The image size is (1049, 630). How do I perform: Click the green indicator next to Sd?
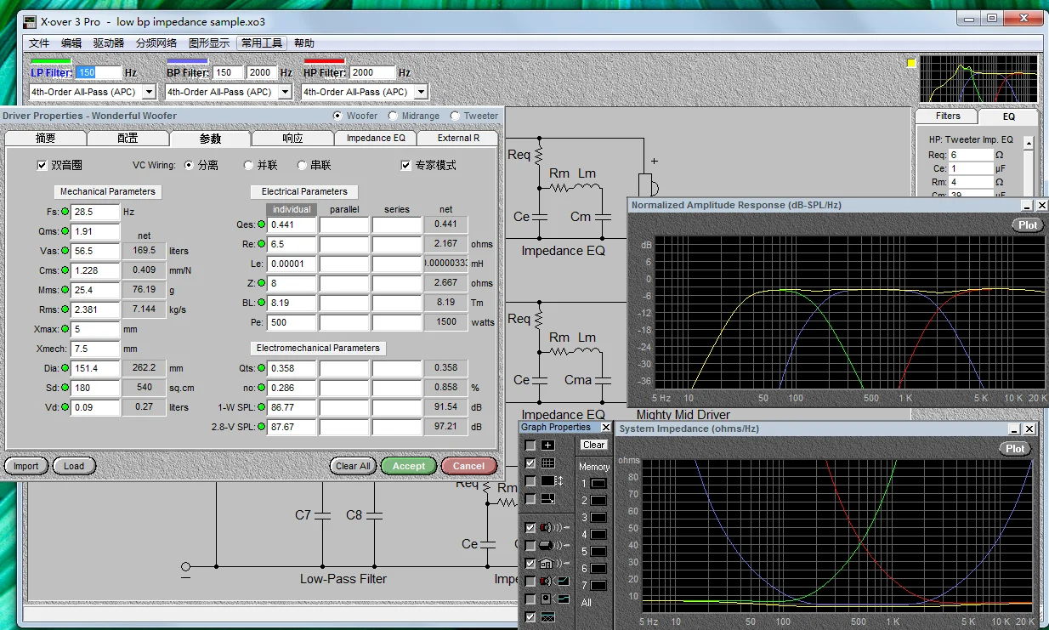point(65,388)
